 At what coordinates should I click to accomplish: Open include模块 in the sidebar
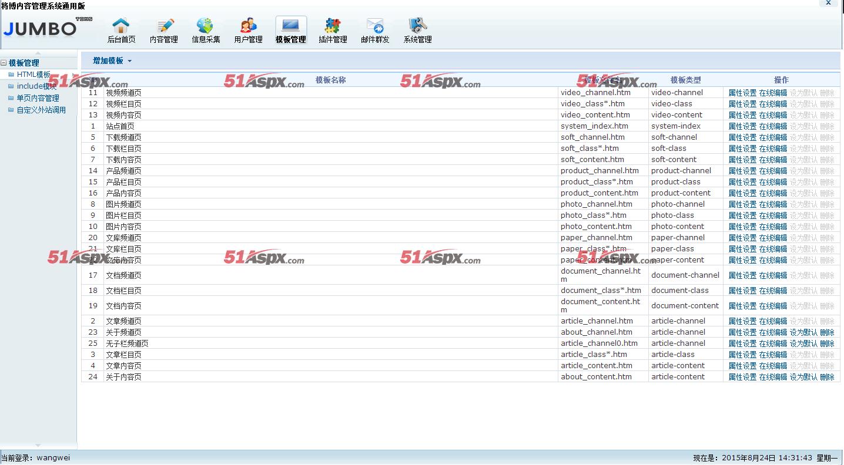point(36,86)
